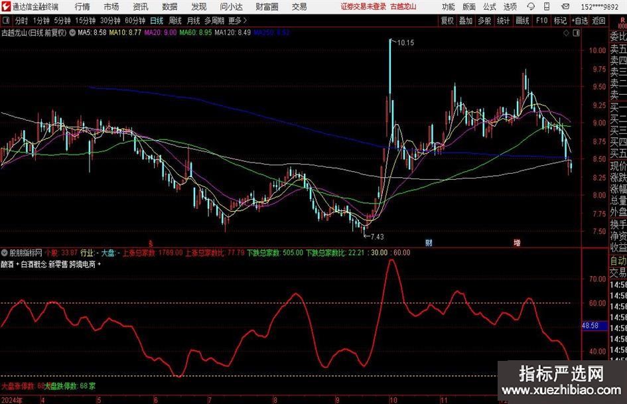
Task: Click the MA20: 9.00 label
Action: pyautogui.click(x=161, y=33)
